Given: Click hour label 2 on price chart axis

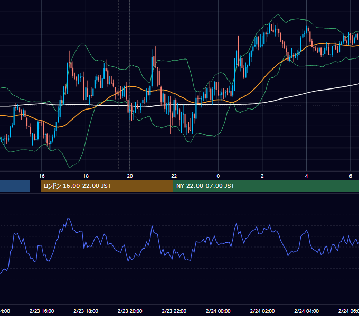Looking at the screenshot, I should pyautogui.click(x=262, y=176).
